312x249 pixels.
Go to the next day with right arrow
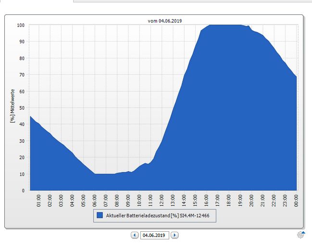pyautogui.click(x=175, y=235)
